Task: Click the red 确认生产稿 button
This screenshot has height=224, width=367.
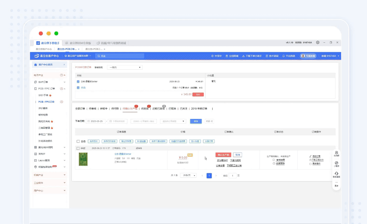Action: [223, 155]
